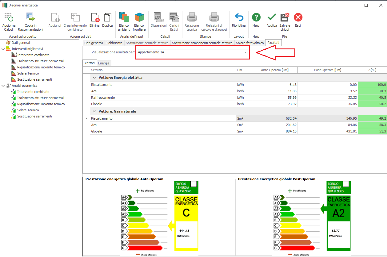Viewport: 387px width, 257px height.
Task: Select Dati generali in the tree
Action: [x=21, y=43]
